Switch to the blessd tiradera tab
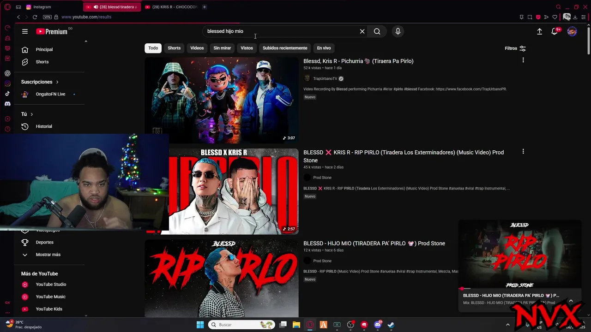 pyautogui.click(x=113, y=7)
